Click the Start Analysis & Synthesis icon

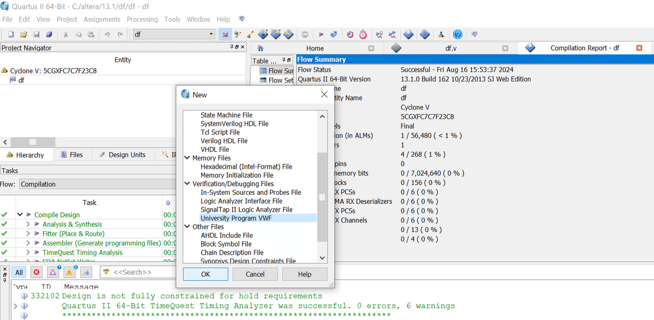334,34
